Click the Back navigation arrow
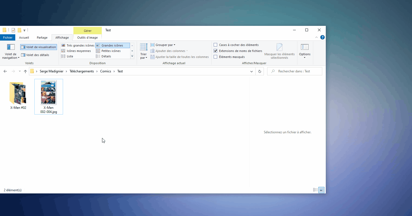This screenshot has height=216, width=412. point(5,71)
